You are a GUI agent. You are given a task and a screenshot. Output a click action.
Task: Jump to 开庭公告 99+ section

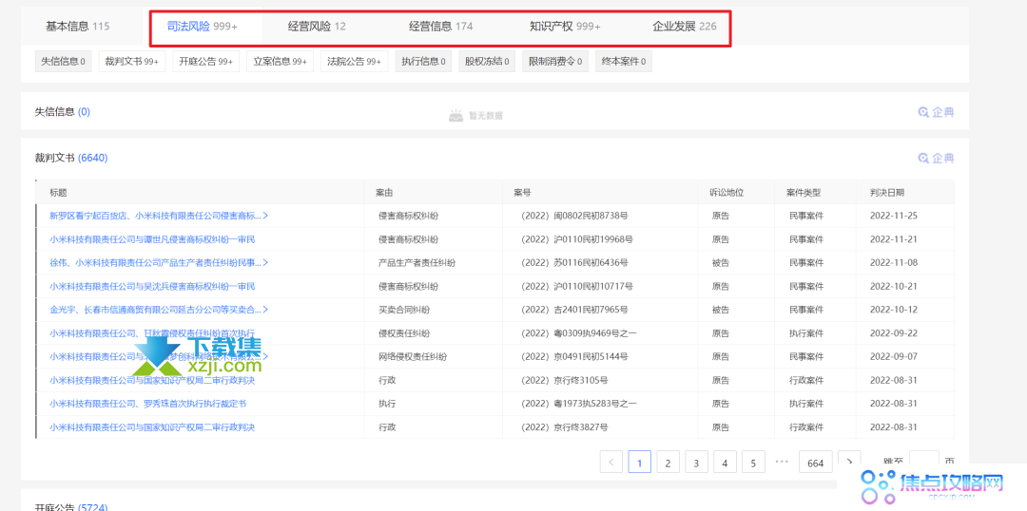205,62
